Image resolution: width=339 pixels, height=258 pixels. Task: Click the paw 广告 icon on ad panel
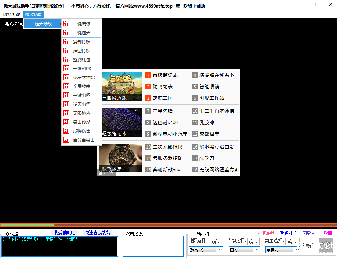point(101,172)
